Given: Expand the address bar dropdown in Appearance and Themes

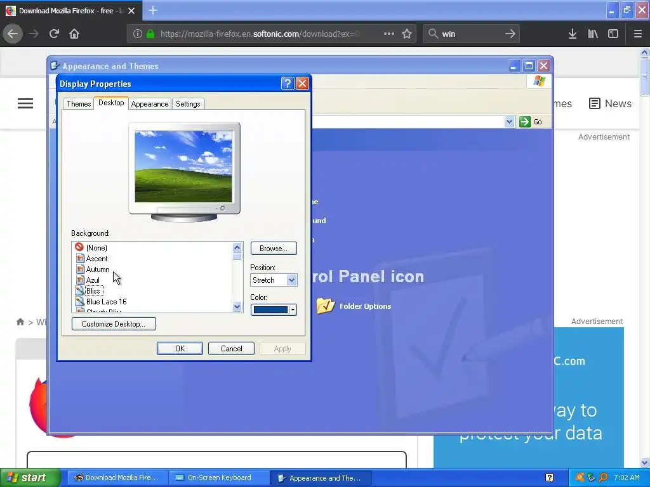Looking at the screenshot, I should tap(509, 122).
